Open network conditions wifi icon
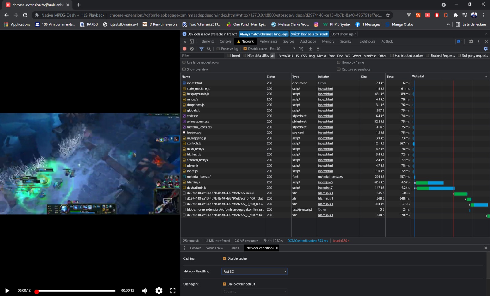 click(301, 49)
